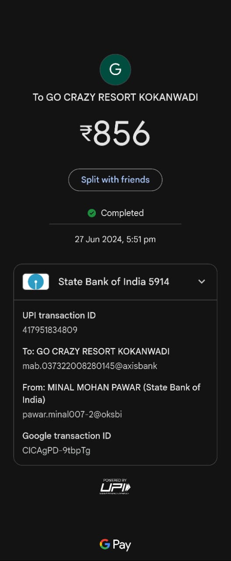Select the Google transaction ID CICAgPD-9tbpTg
Screen dimensions: 231x561
56,450
